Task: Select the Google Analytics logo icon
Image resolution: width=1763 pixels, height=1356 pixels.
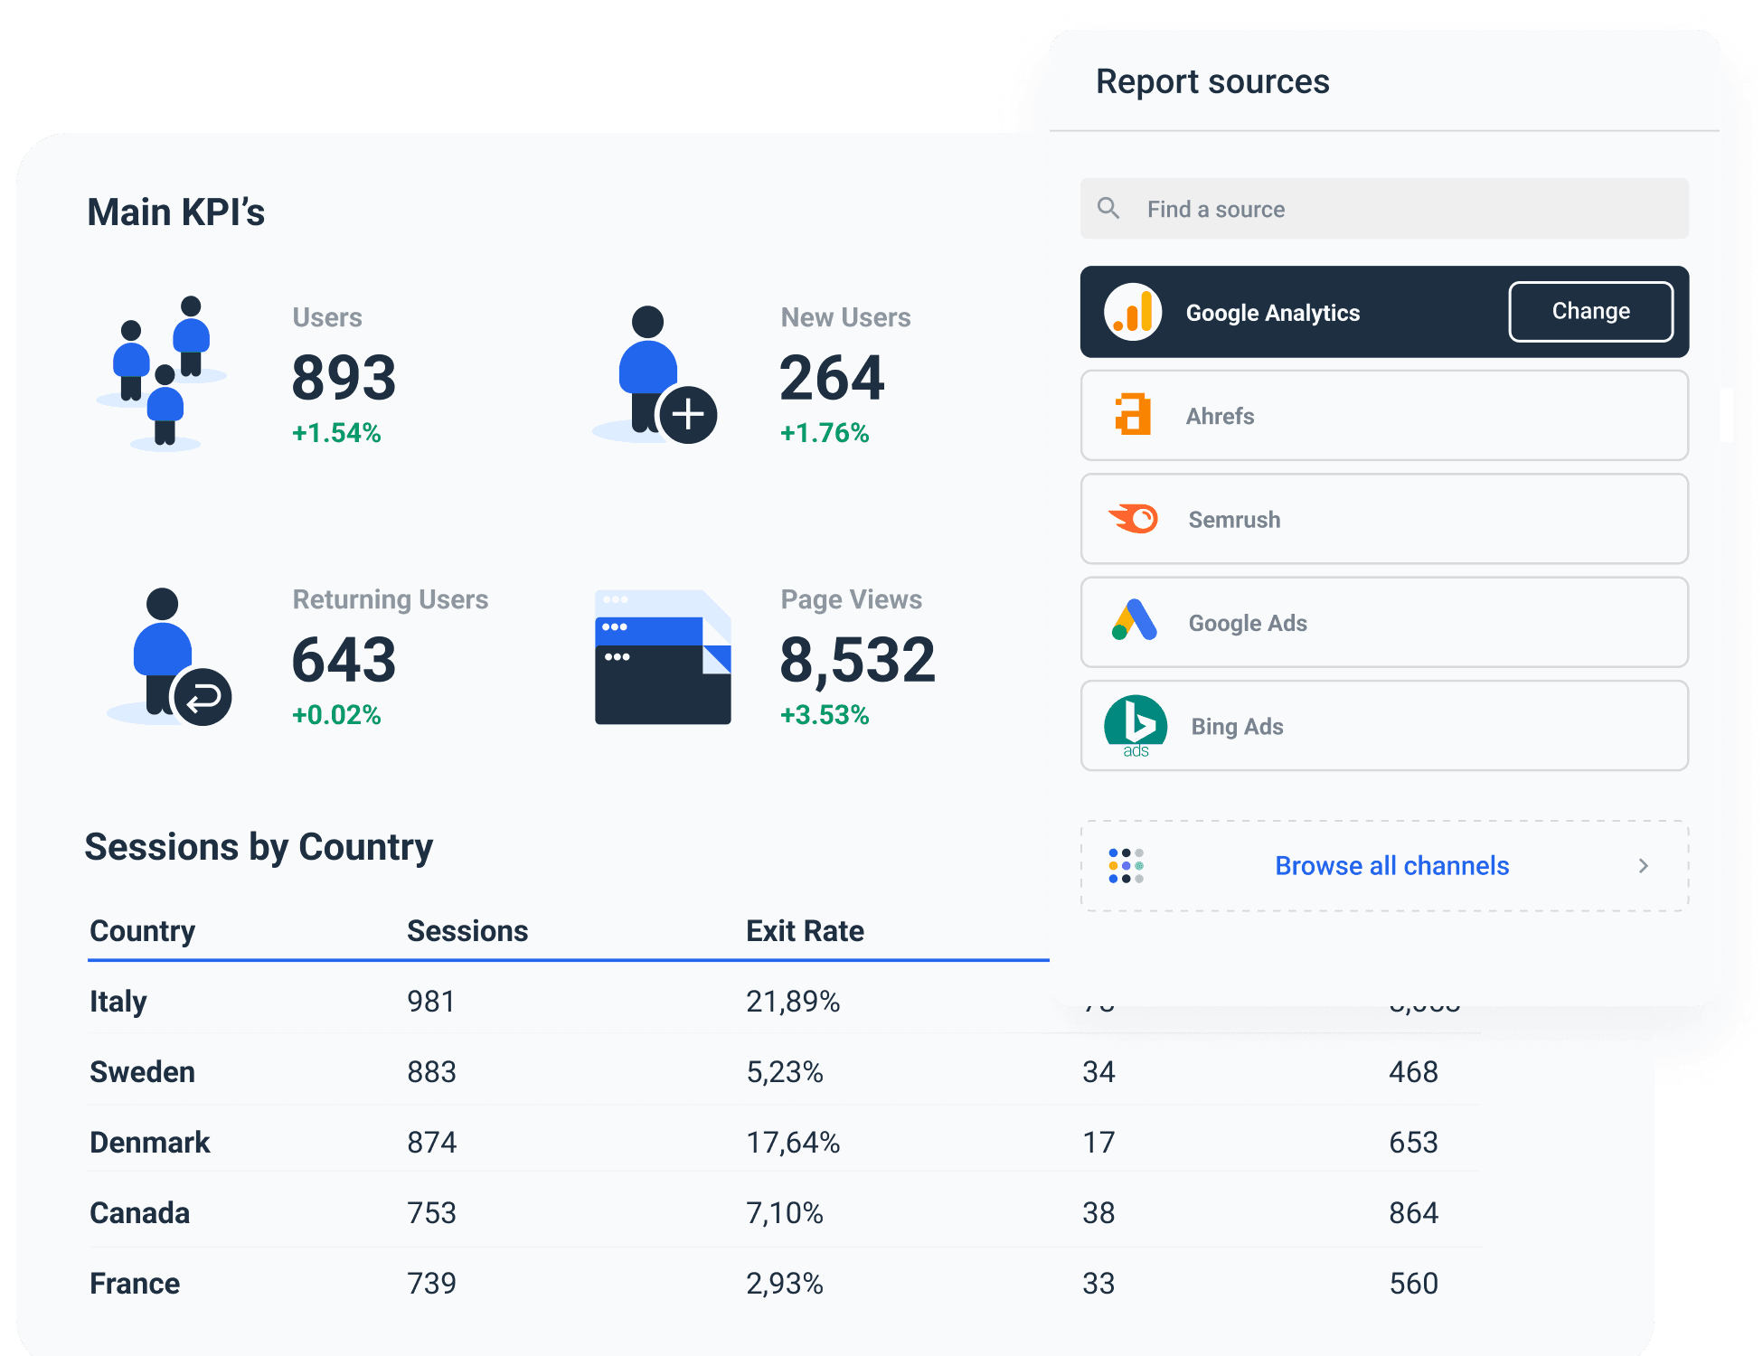Action: [1133, 312]
